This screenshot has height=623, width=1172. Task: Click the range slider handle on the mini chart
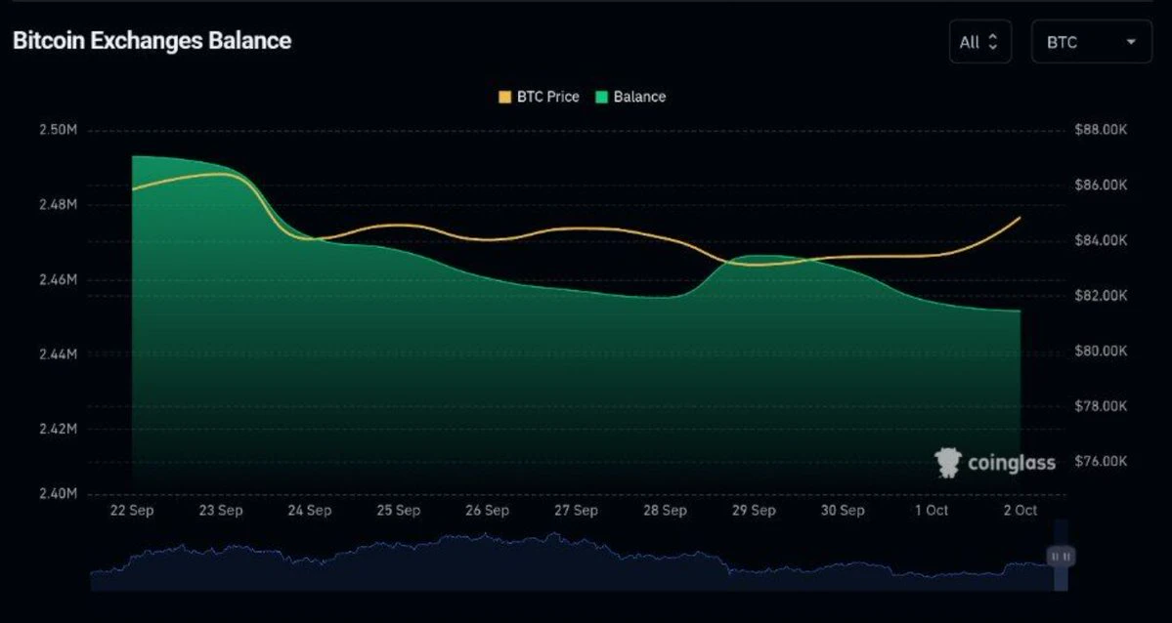pos(1061,557)
